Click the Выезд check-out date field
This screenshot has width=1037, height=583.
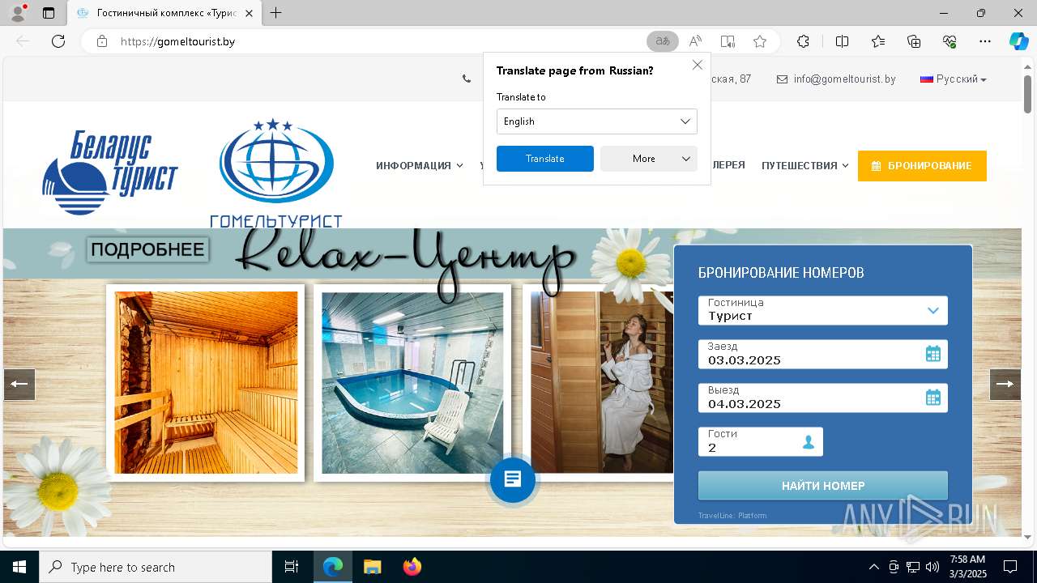[x=823, y=398]
